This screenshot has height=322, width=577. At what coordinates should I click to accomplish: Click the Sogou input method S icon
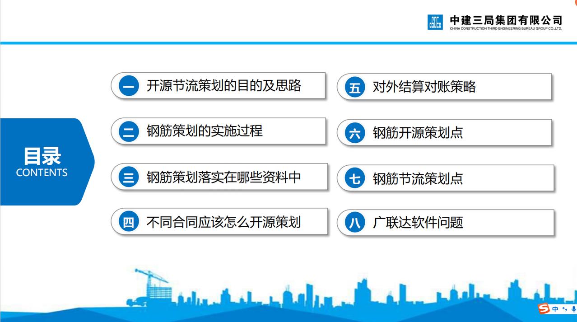point(544,308)
